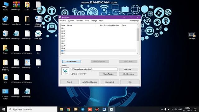Select the Network desktop icon

pyautogui.click(x=5, y=20)
